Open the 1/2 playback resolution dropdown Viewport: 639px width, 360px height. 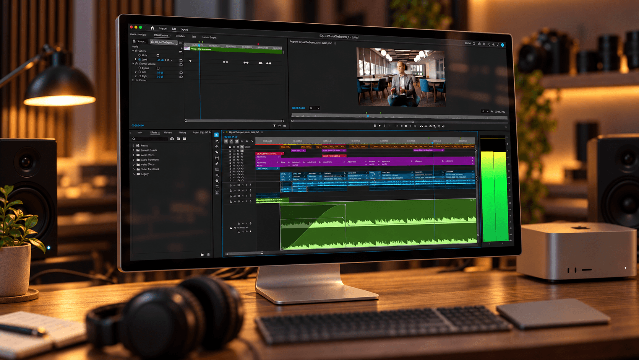tap(485, 111)
